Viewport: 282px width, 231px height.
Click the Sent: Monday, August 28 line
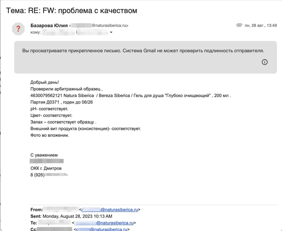(71, 216)
